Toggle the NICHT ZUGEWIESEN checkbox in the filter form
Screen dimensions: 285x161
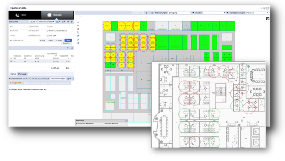coord(47,31)
